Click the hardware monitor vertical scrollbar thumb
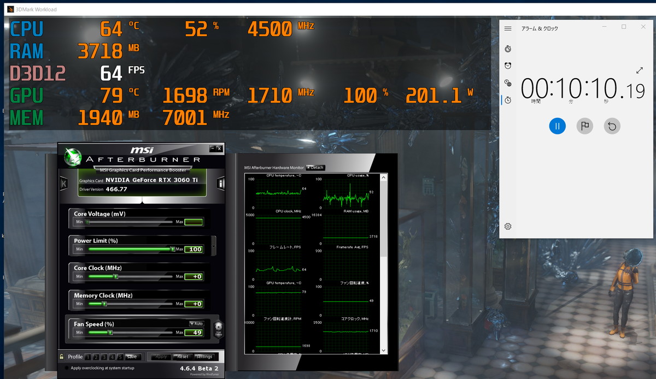Viewport: 656px width, 379px height. 384,218
